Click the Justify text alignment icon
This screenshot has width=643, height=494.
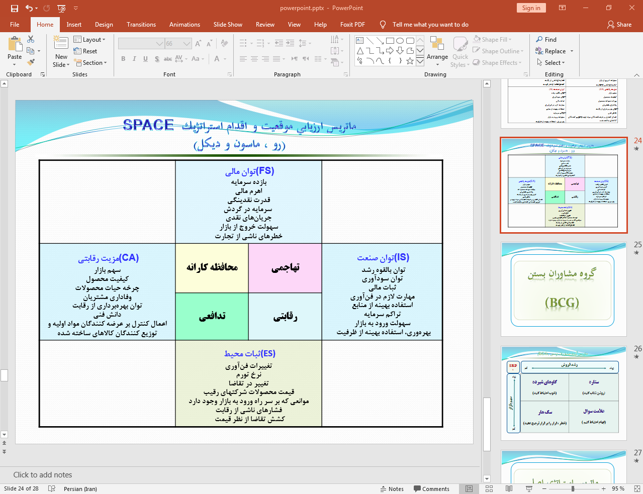coord(277,59)
